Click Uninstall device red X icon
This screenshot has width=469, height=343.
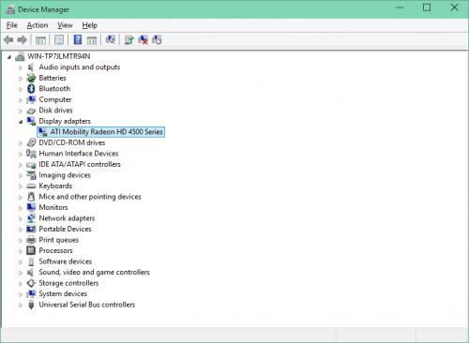tap(143, 39)
